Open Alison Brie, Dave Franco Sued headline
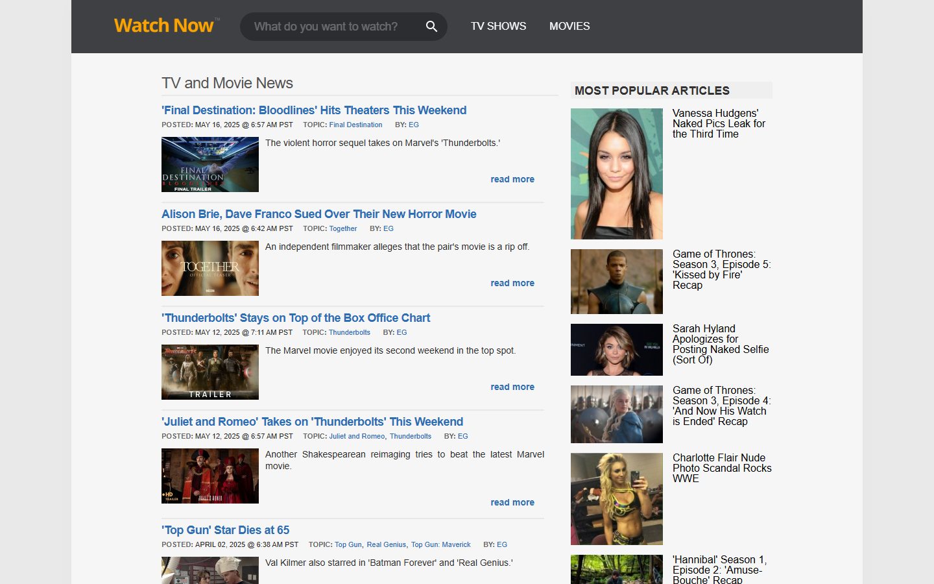Image resolution: width=934 pixels, height=584 pixels. [x=318, y=214]
